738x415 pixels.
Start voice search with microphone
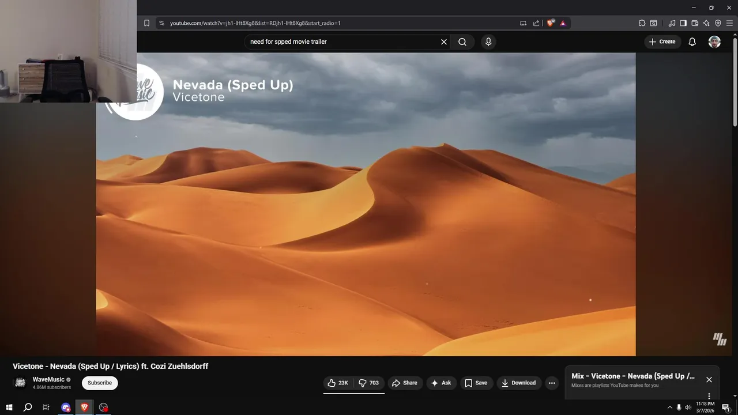488,41
